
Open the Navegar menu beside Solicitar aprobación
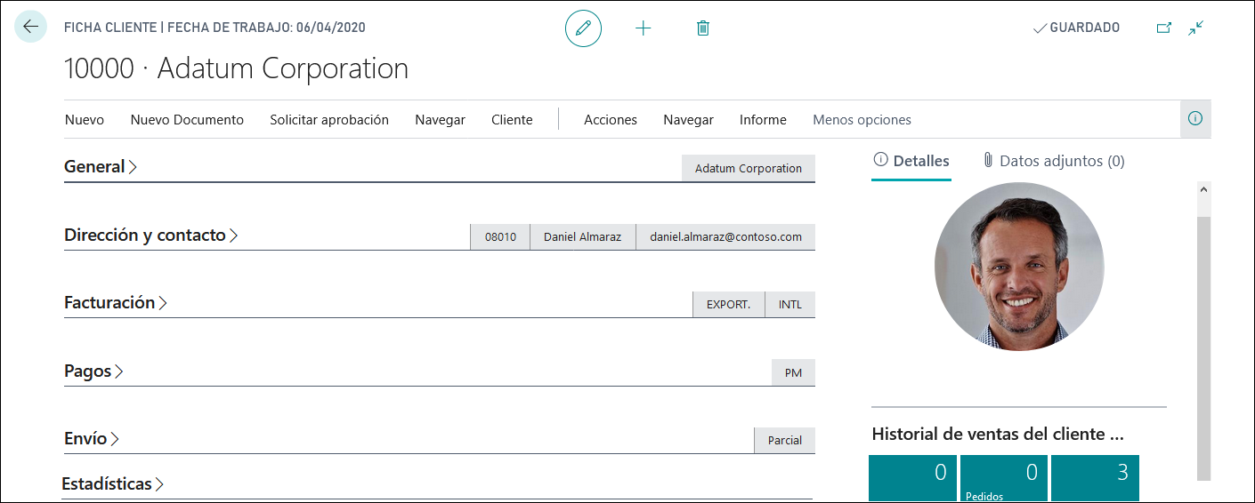click(x=440, y=120)
